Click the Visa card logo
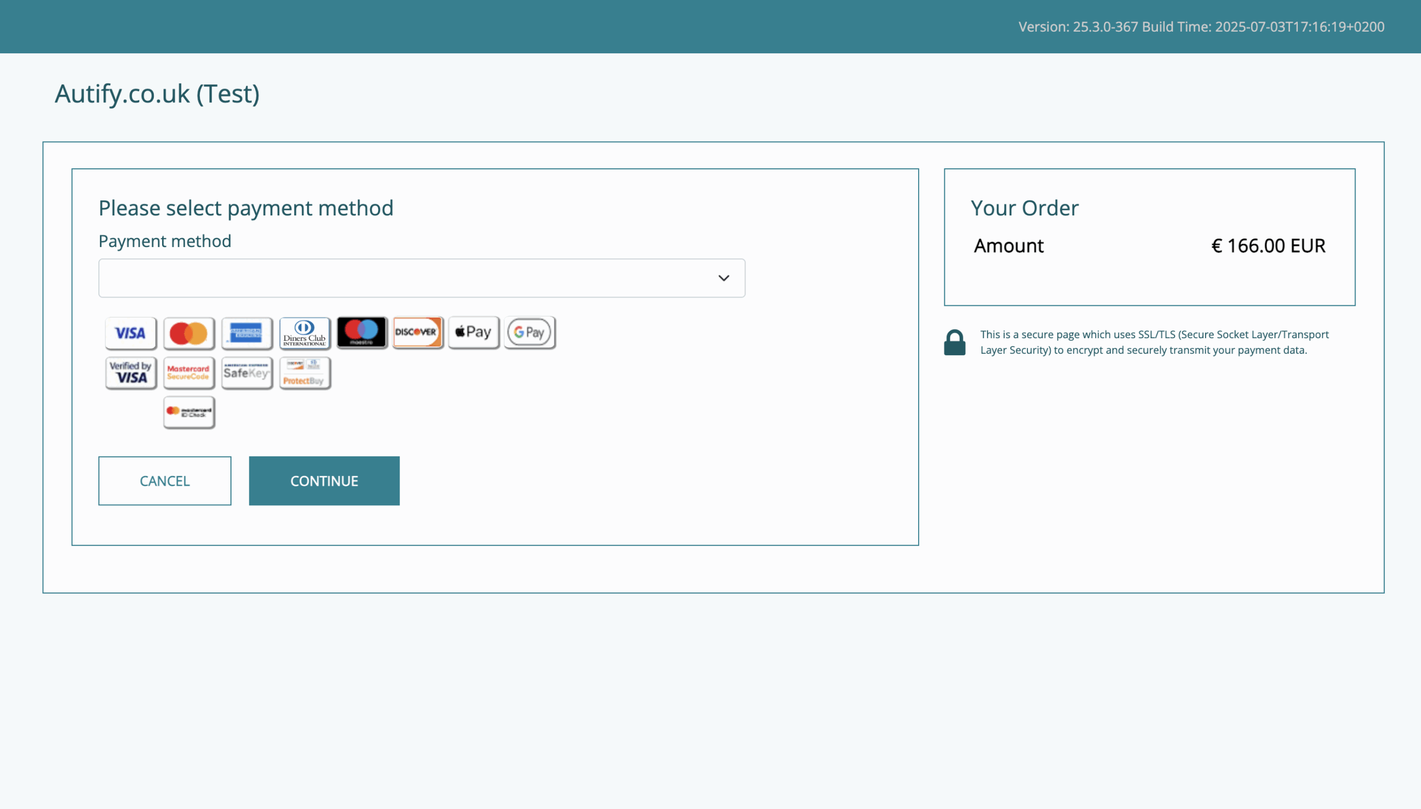This screenshot has height=809, width=1421. coord(130,333)
